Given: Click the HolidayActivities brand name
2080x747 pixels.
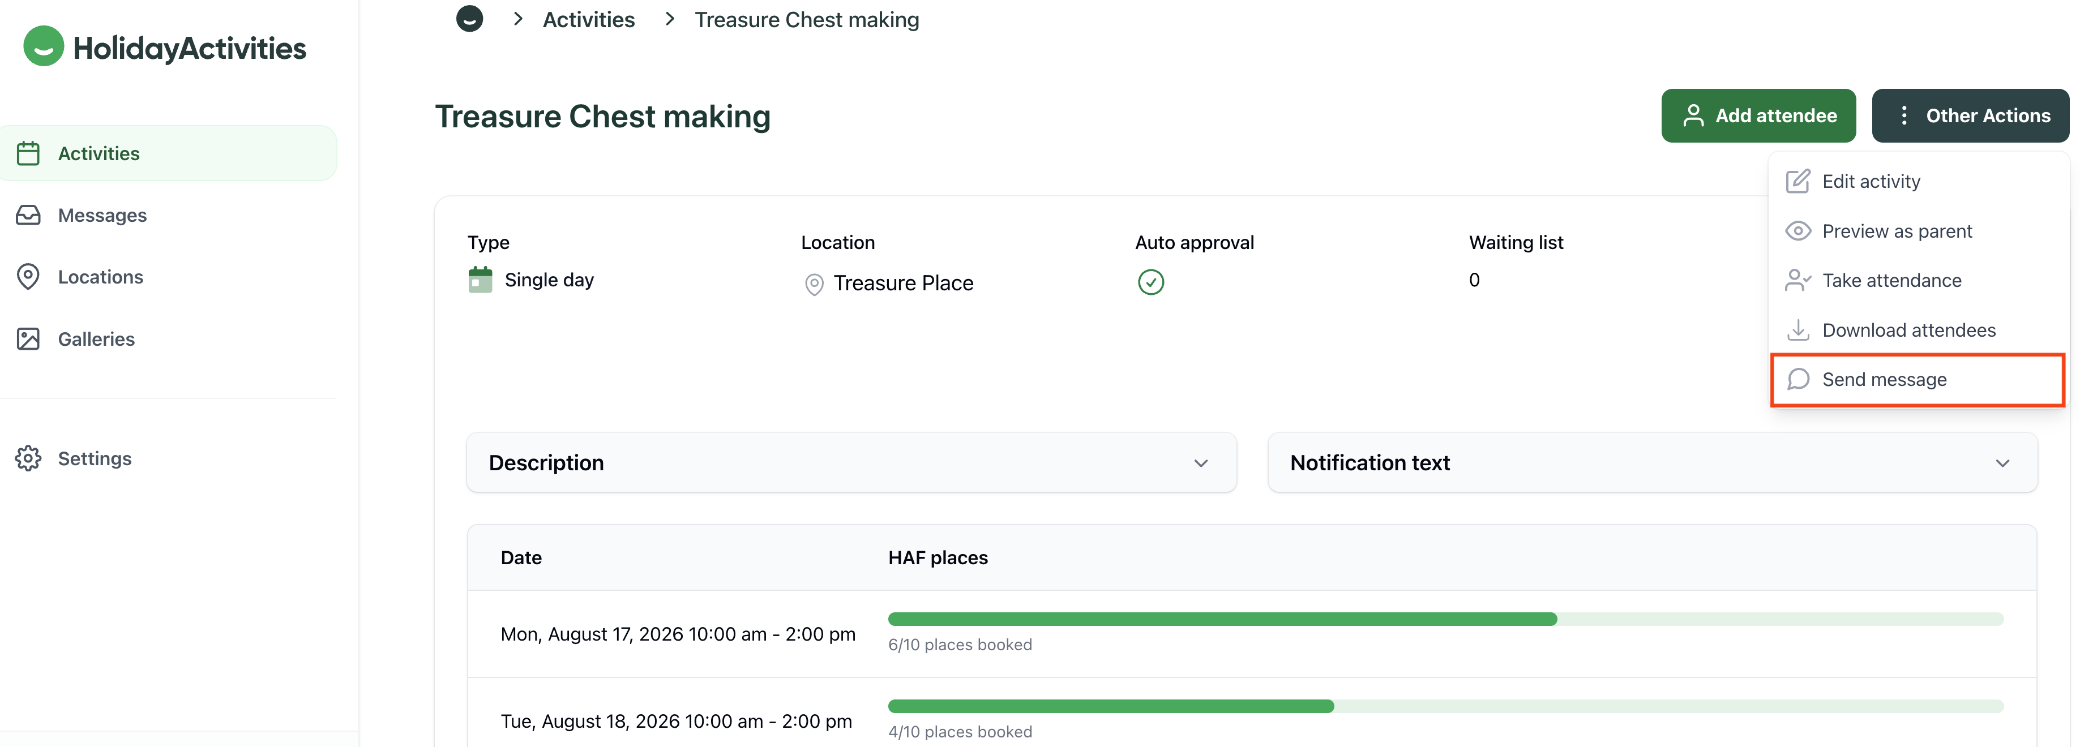Looking at the screenshot, I should pos(190,49).
